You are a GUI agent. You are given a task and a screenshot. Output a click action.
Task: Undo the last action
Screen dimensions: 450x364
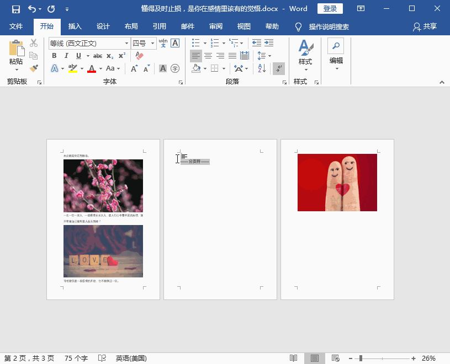31,9
